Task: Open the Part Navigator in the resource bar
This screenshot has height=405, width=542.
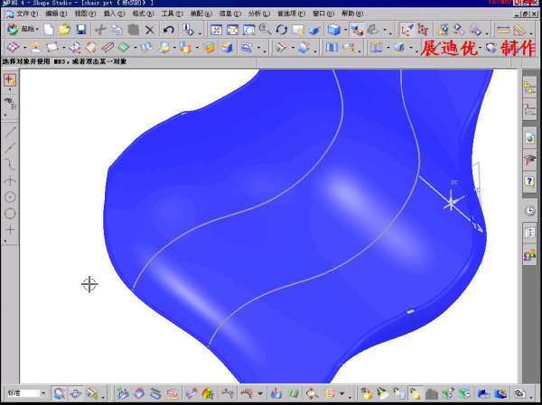Action: coord(529,110)
